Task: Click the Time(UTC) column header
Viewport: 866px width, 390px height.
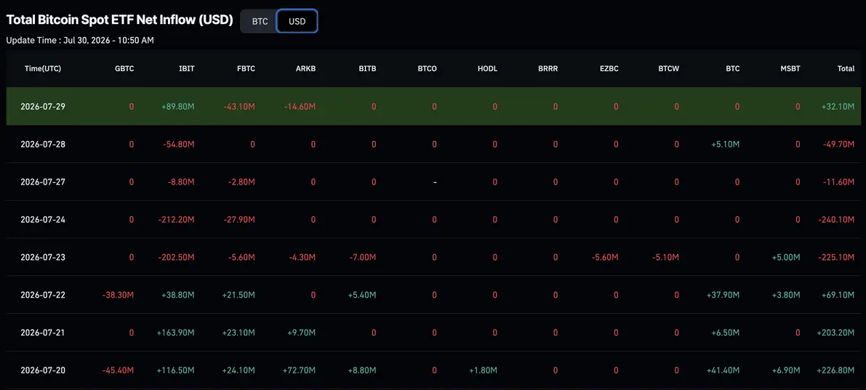Action: [x=42, y=69]
